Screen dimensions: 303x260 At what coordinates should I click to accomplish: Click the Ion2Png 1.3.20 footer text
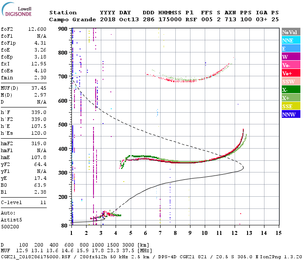coord(281,257)
